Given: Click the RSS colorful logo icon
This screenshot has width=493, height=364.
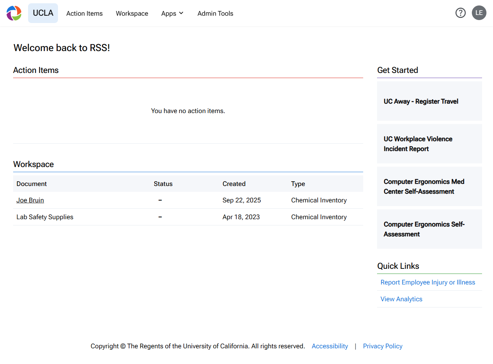Looking at the screenshot, I should [x=14, y=13].
